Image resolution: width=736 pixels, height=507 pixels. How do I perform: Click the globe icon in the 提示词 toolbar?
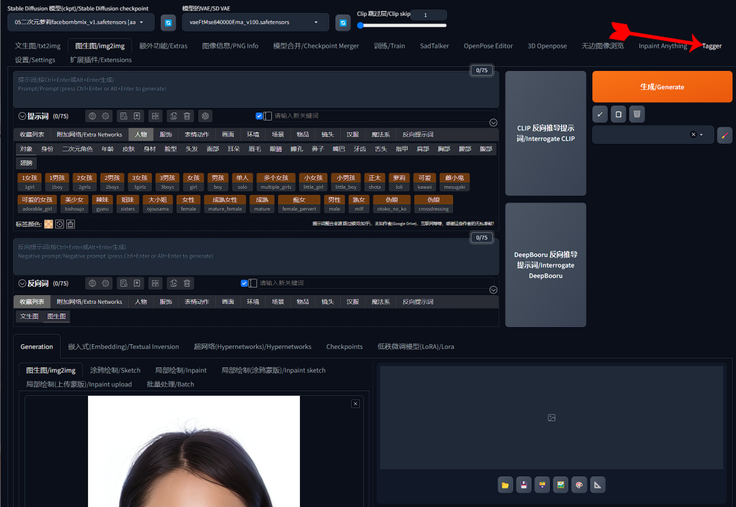point(93,116)
